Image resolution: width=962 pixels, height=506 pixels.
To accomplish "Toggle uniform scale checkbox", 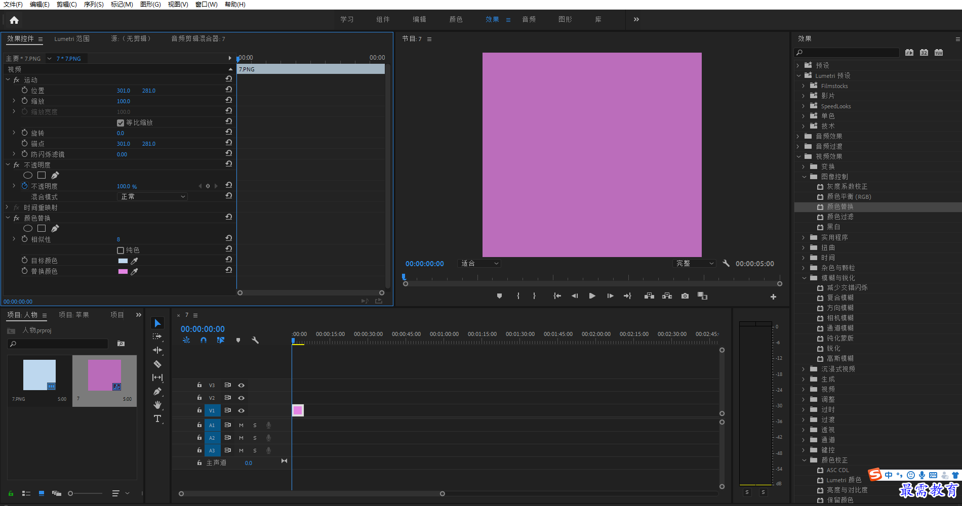I will [x=121, y=123].
